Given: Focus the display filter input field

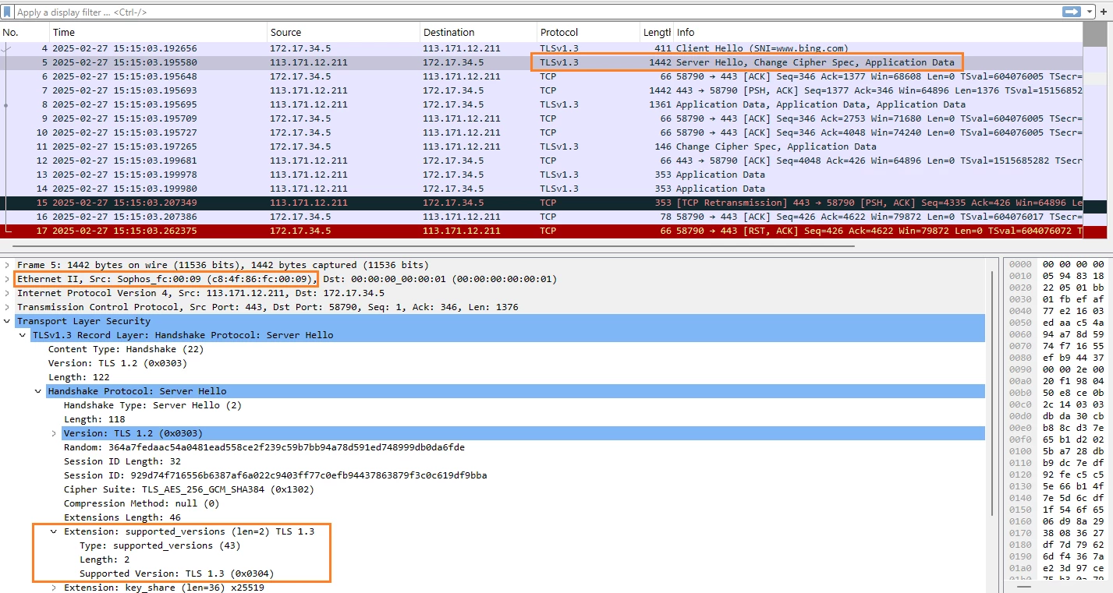Looking at the screenshot, I should [x=538, y=12].
